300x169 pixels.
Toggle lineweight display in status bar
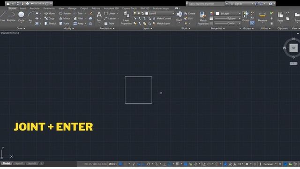177,164
